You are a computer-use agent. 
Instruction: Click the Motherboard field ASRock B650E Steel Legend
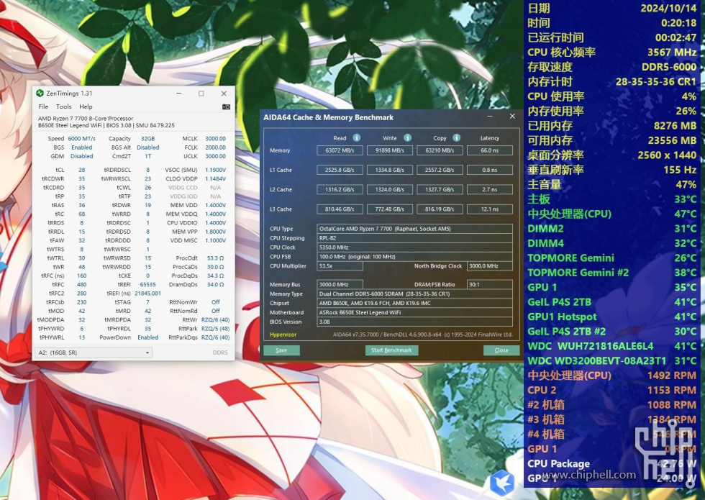[414, 312]
